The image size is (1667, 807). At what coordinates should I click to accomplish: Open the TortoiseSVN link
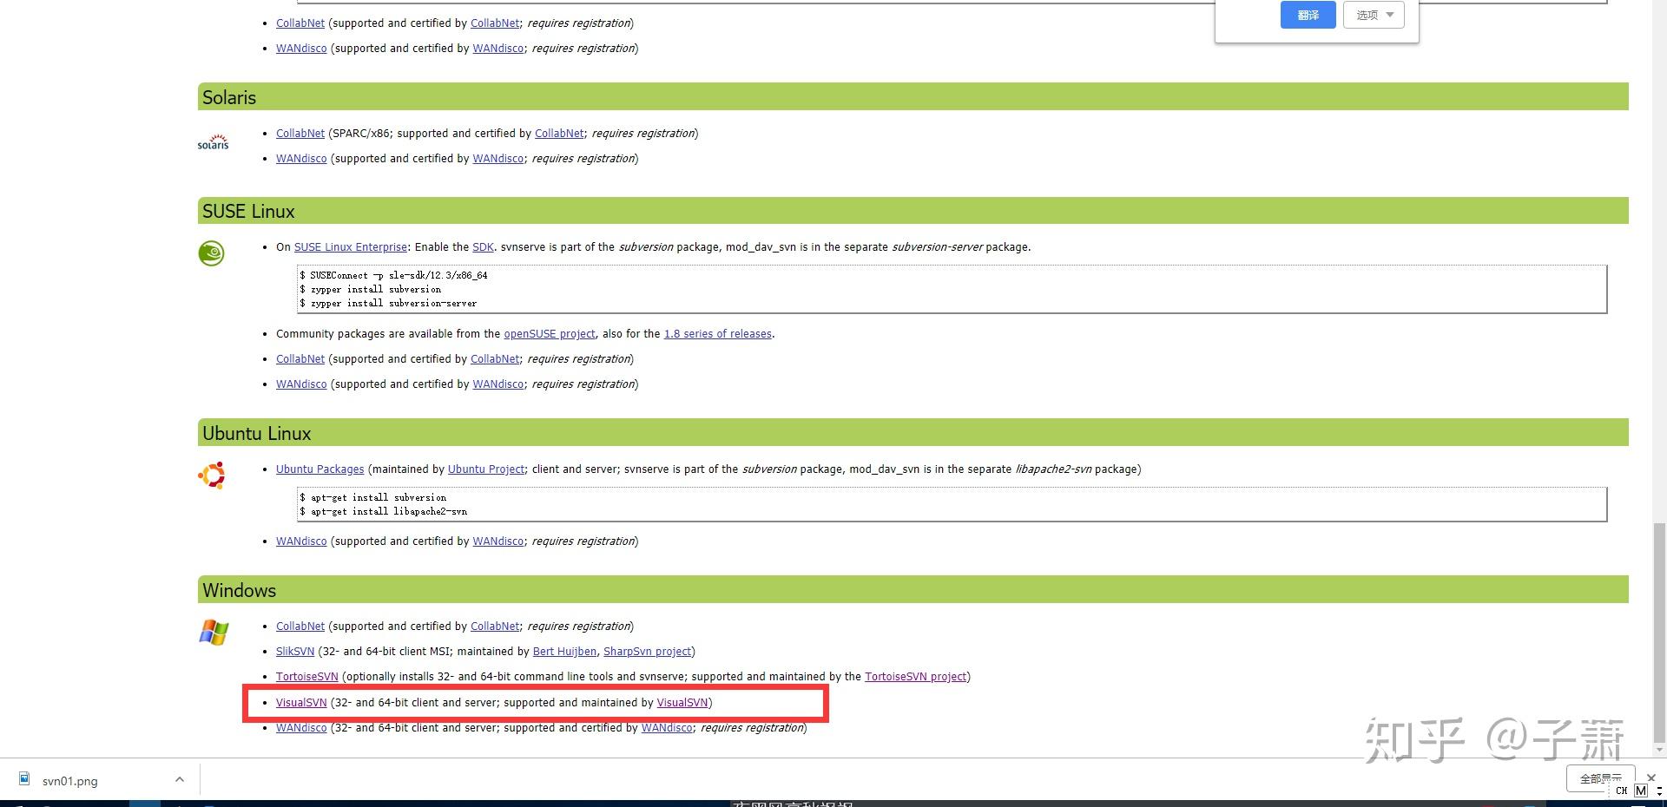tap(306, 677)
